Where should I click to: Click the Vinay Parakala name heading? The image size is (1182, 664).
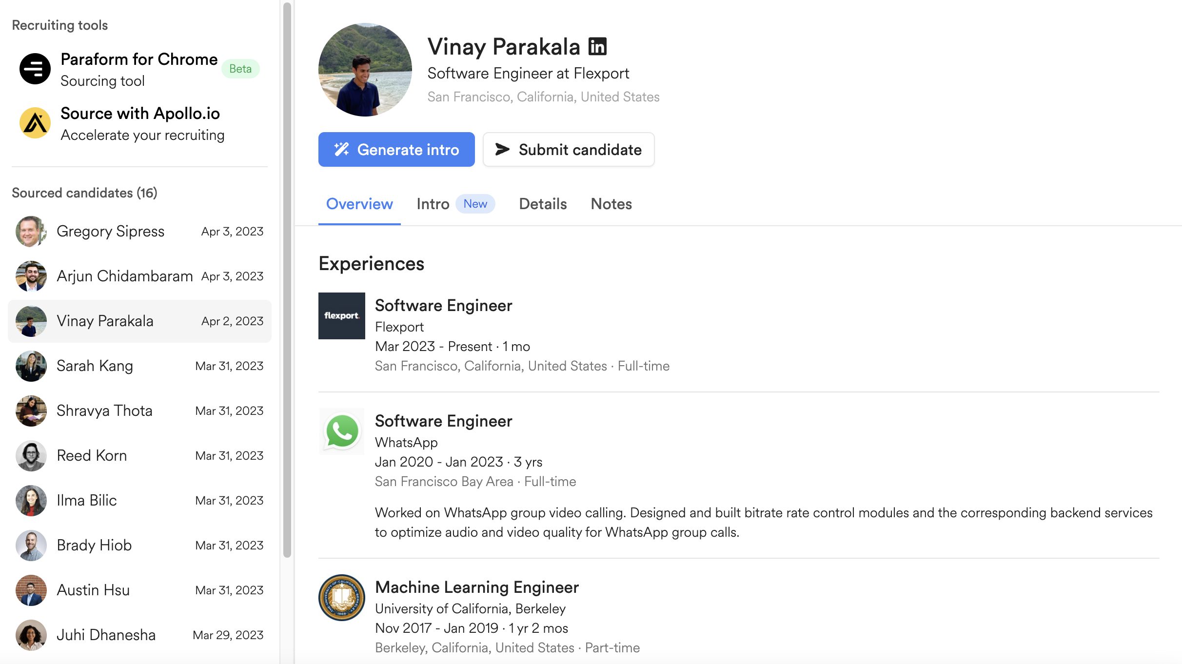(504, 47)
